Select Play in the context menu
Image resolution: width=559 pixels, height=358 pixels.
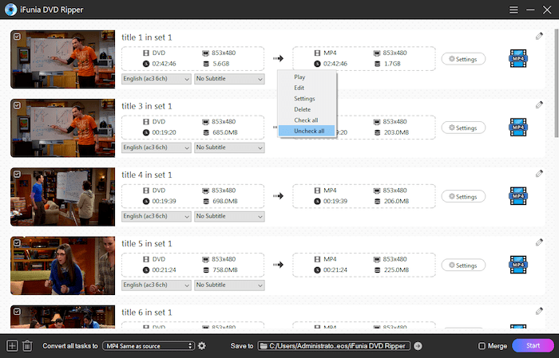pyautogui.click(x=299, y=77)
